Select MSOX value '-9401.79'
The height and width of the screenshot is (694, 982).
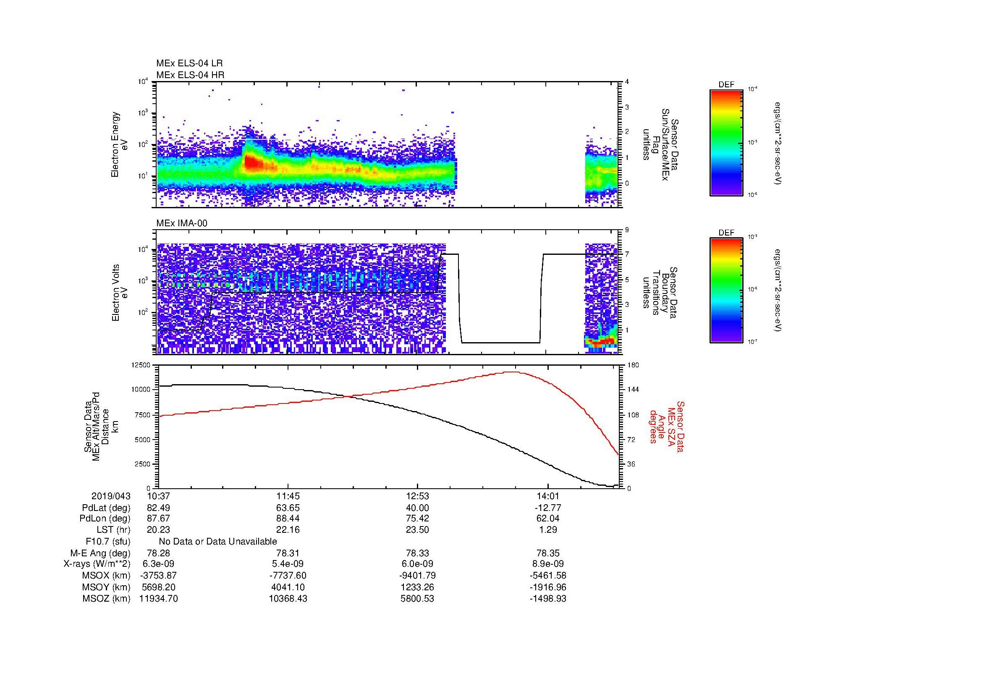coord(417,576)
